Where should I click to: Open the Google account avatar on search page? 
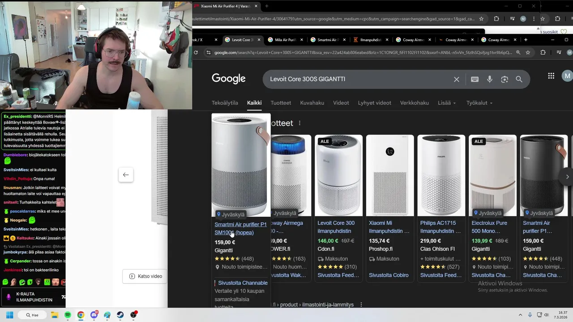click(x=568, y=76)
